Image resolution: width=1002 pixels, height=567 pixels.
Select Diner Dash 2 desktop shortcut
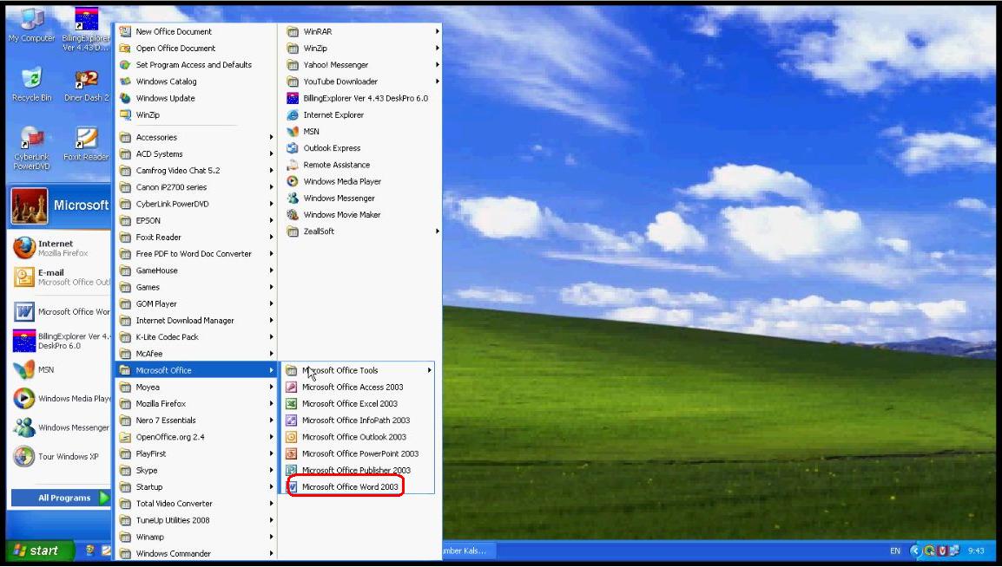point(86,84)
